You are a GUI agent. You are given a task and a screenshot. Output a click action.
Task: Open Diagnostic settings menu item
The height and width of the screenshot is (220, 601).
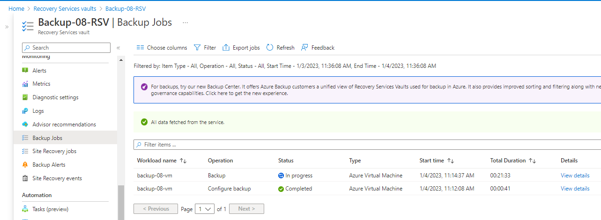tap(55, 97)
